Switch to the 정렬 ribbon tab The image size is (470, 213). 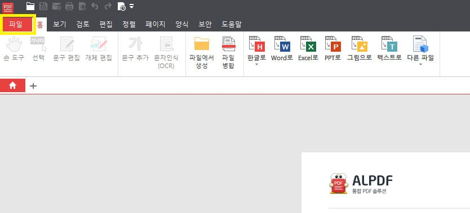pos(129,24)
